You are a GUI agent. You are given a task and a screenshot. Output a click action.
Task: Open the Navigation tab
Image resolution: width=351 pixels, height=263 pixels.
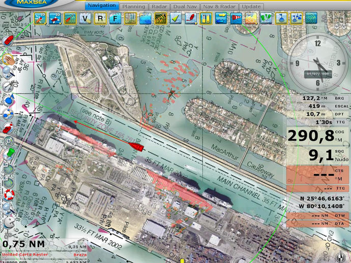102,6
